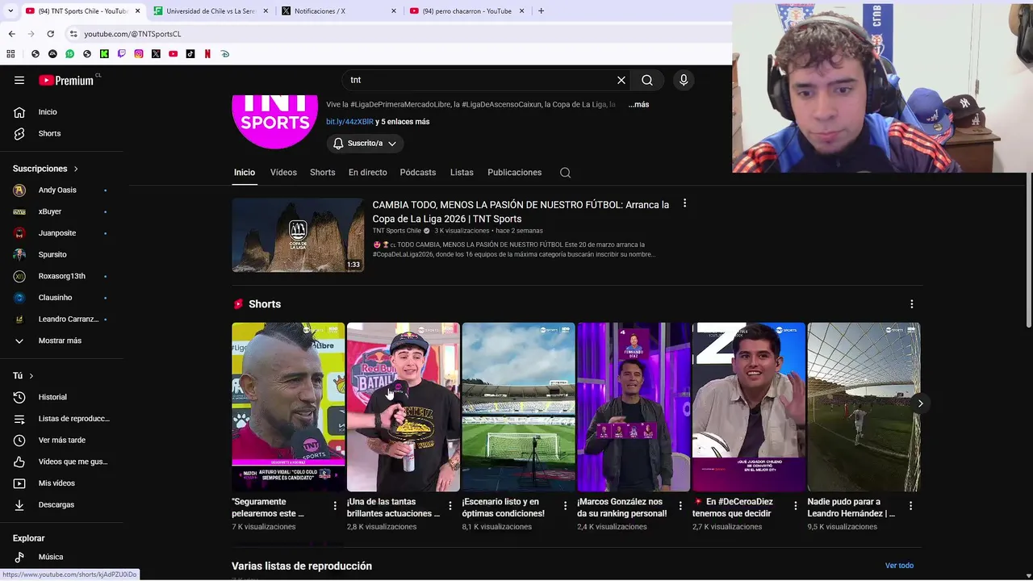This screenshot has width=1033, height=581.
Task: Show next shorts with right arrow
Action: [x=920, y=403]
